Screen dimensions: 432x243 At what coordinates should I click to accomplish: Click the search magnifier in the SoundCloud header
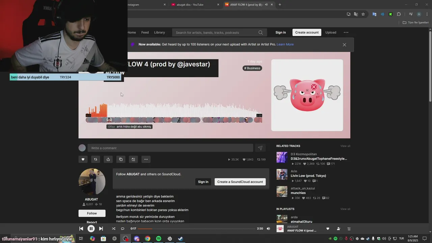(261, 32)
